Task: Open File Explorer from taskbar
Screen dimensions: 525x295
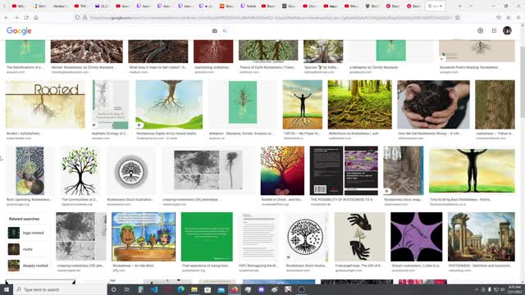Action: click(194, 289)
